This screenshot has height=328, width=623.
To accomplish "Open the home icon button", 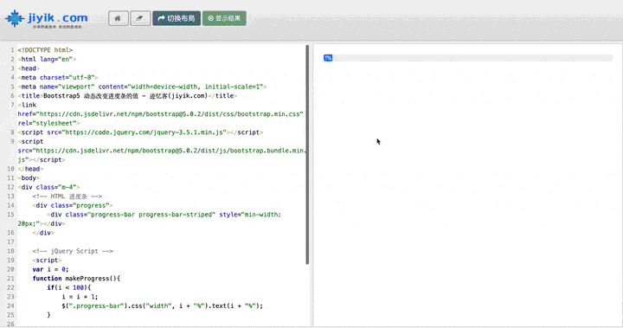I will pyautogui.click(x=118, y=18).
